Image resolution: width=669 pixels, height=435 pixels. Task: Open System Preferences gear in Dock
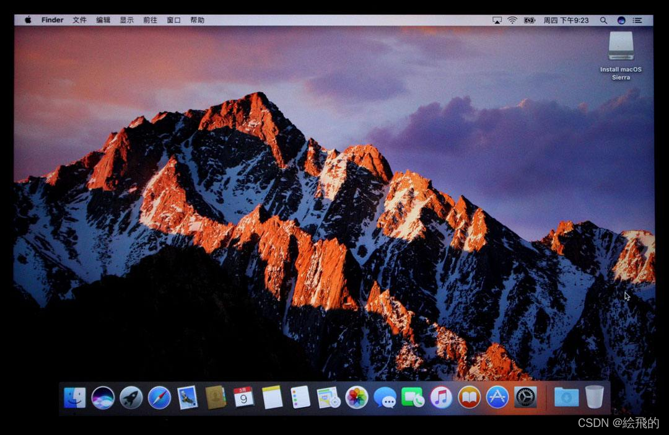tap(525, 397)
